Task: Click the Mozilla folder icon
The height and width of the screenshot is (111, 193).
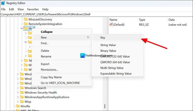Action: pos(18,106)
